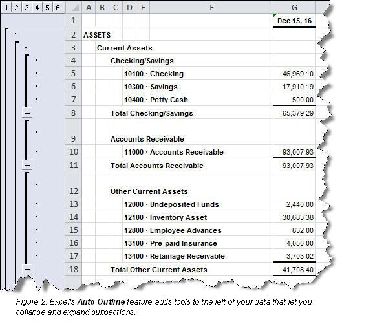The height and width of the screenshot is (324, 375).
Task: Select the 46,969.10 value cell
Action: pyautogui.click(x=294, y=74)
